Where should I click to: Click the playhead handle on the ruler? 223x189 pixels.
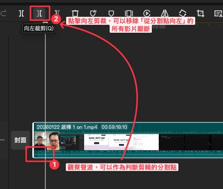click(45, 23)
